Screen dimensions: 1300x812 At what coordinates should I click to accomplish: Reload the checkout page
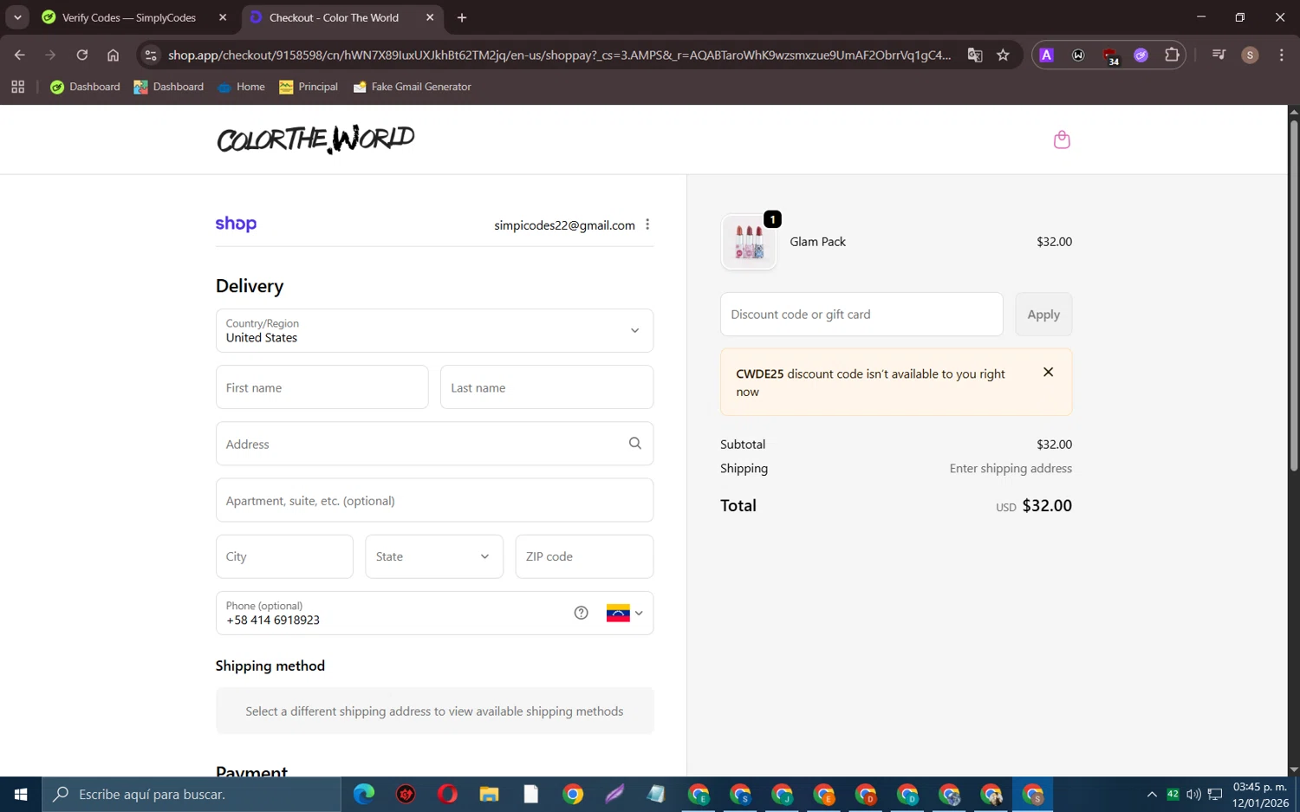81,55
